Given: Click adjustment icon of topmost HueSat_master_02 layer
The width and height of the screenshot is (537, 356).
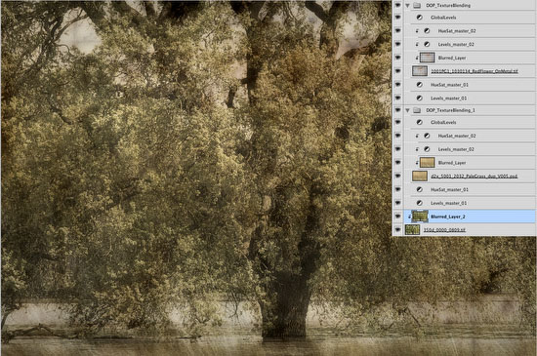Looking at the screenshot, I should [x=427, y=31].
